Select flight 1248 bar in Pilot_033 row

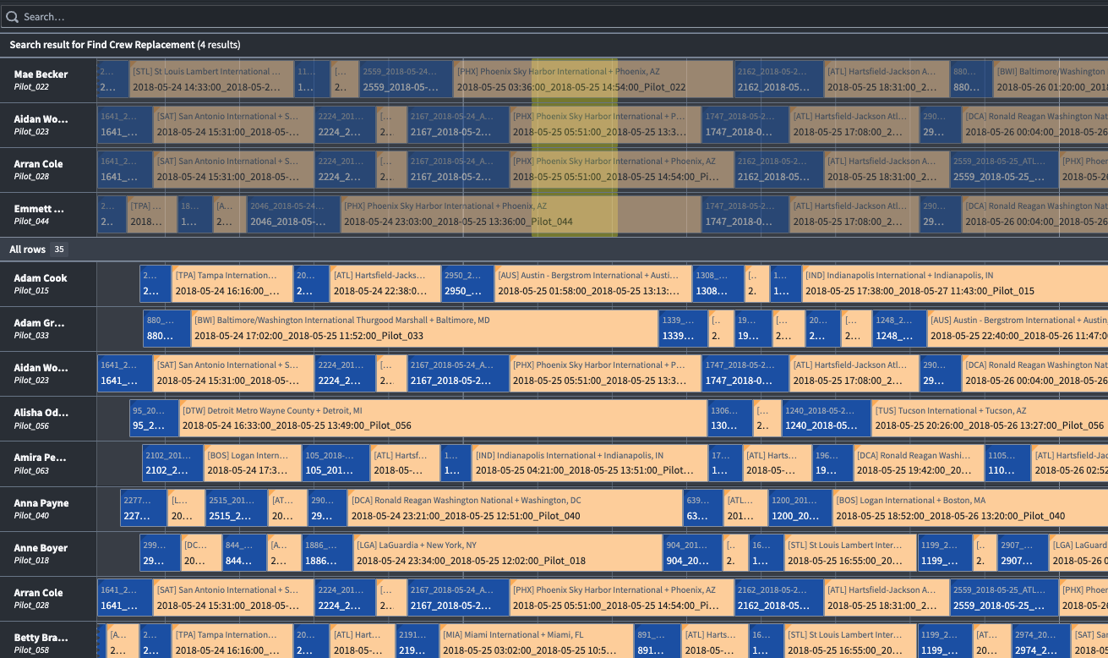[898, 329]
